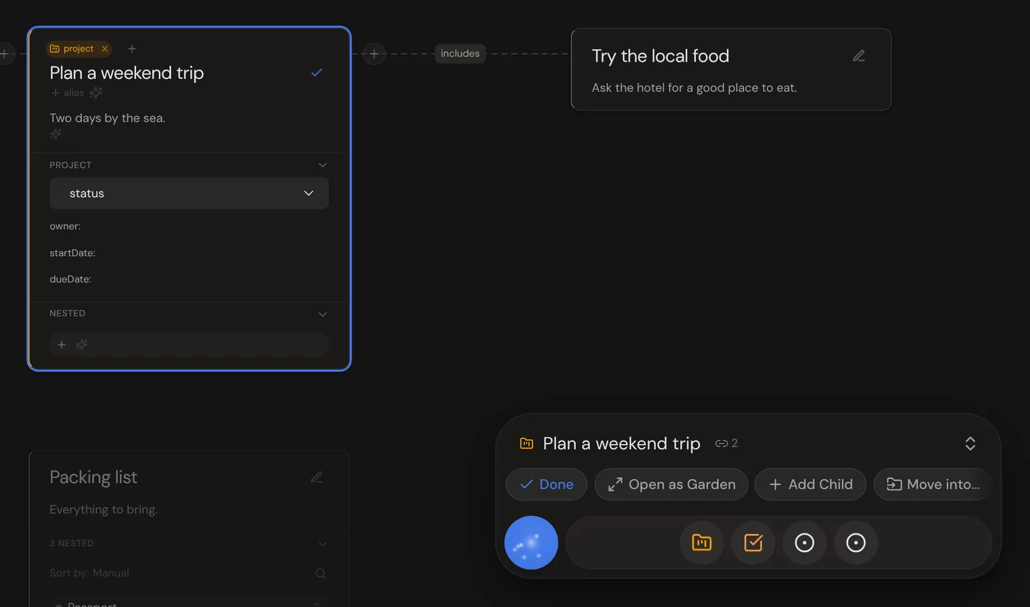
Task: Select the "Try the local food" title
Action: tap(661, 56)
